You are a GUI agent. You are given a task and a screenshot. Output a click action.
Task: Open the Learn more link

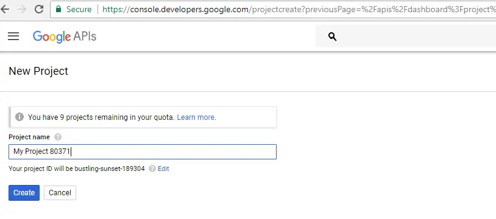(x=196, y=117)
